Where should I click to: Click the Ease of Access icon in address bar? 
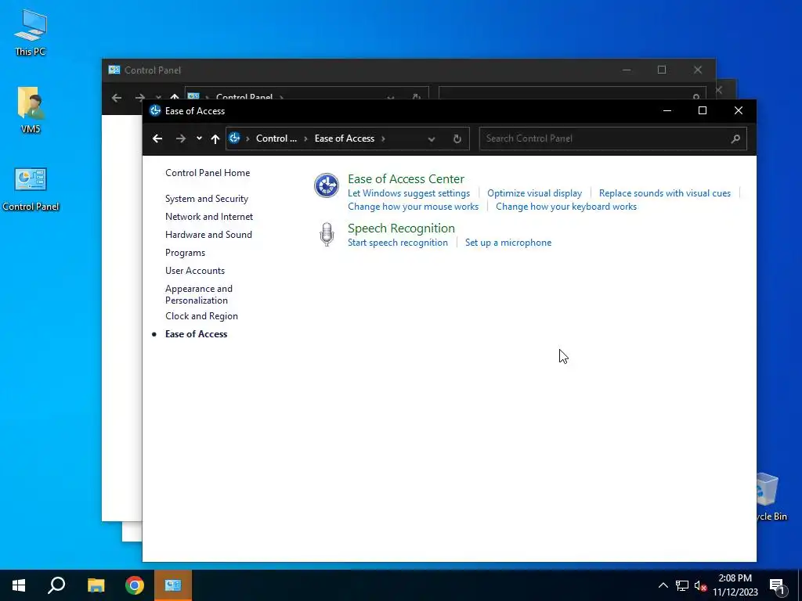234,138
